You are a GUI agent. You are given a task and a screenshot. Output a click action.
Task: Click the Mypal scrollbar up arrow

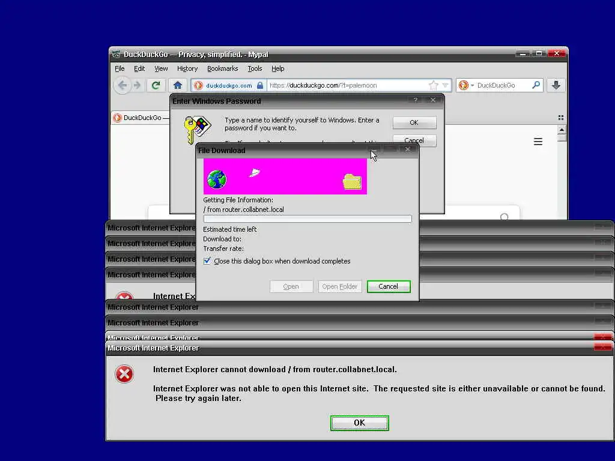[562, 130]
